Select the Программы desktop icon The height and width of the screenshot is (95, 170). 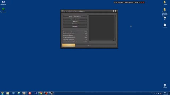(3, 10)
